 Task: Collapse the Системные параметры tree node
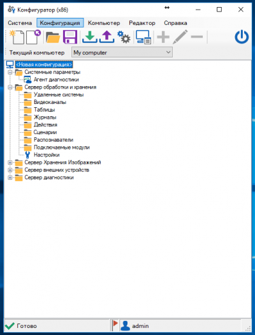click(10, 72)
